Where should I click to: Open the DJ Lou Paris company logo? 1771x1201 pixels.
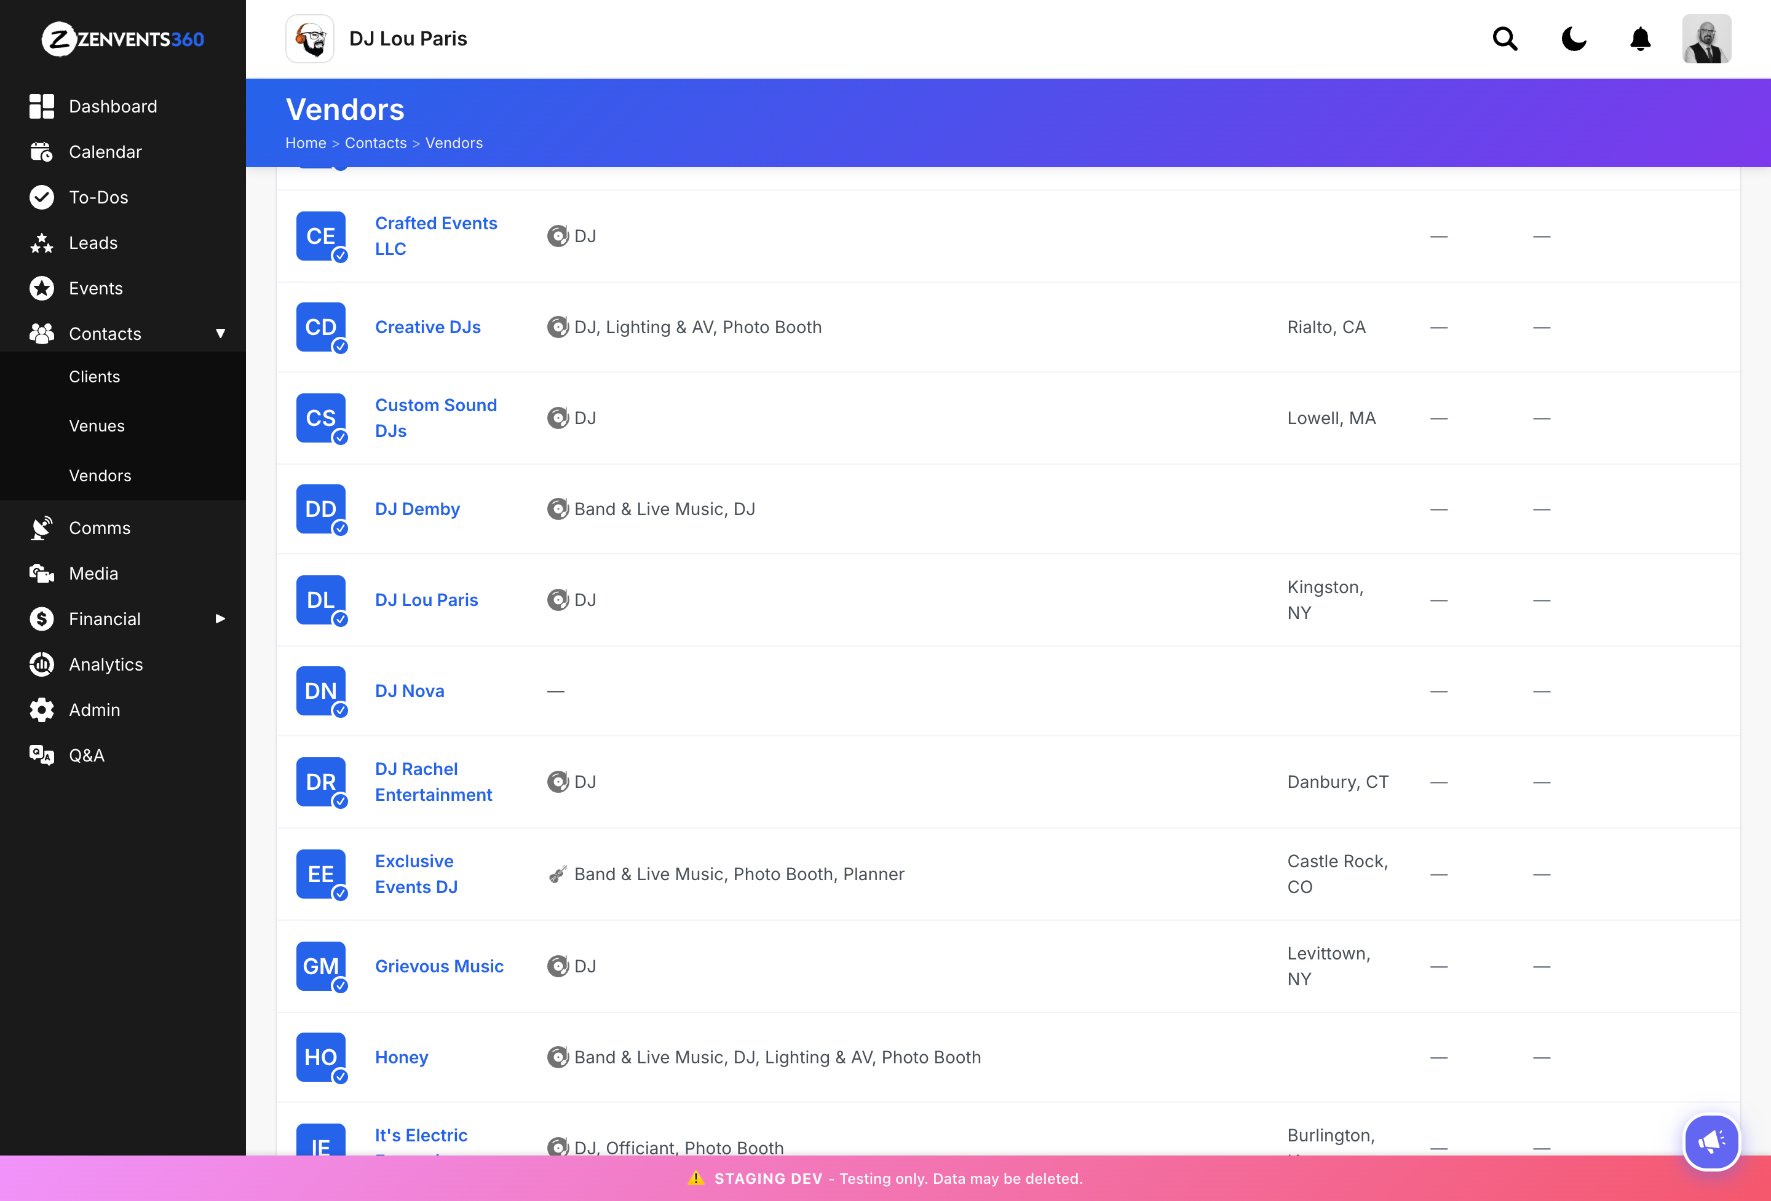309,39
